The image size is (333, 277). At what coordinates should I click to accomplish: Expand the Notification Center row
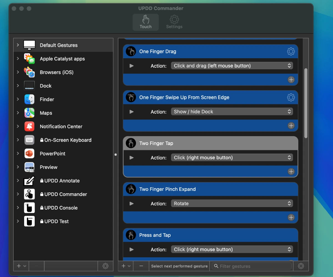point(18,126)
